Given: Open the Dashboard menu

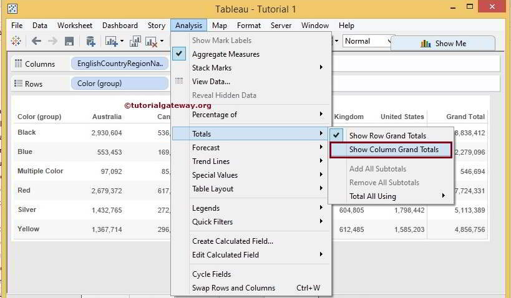Looking at the screenshot, I should 120,26.
